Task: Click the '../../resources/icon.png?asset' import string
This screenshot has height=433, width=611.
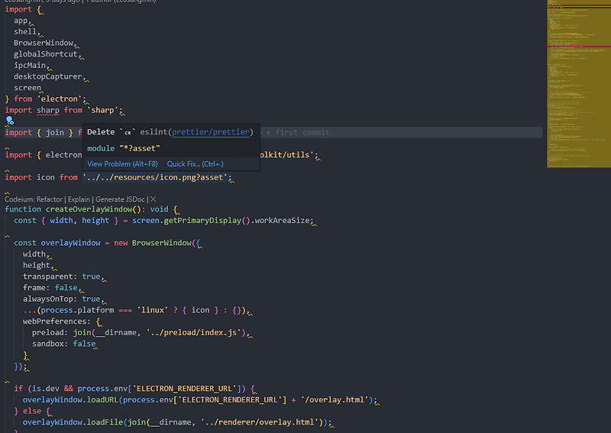Action: [154, 177]
